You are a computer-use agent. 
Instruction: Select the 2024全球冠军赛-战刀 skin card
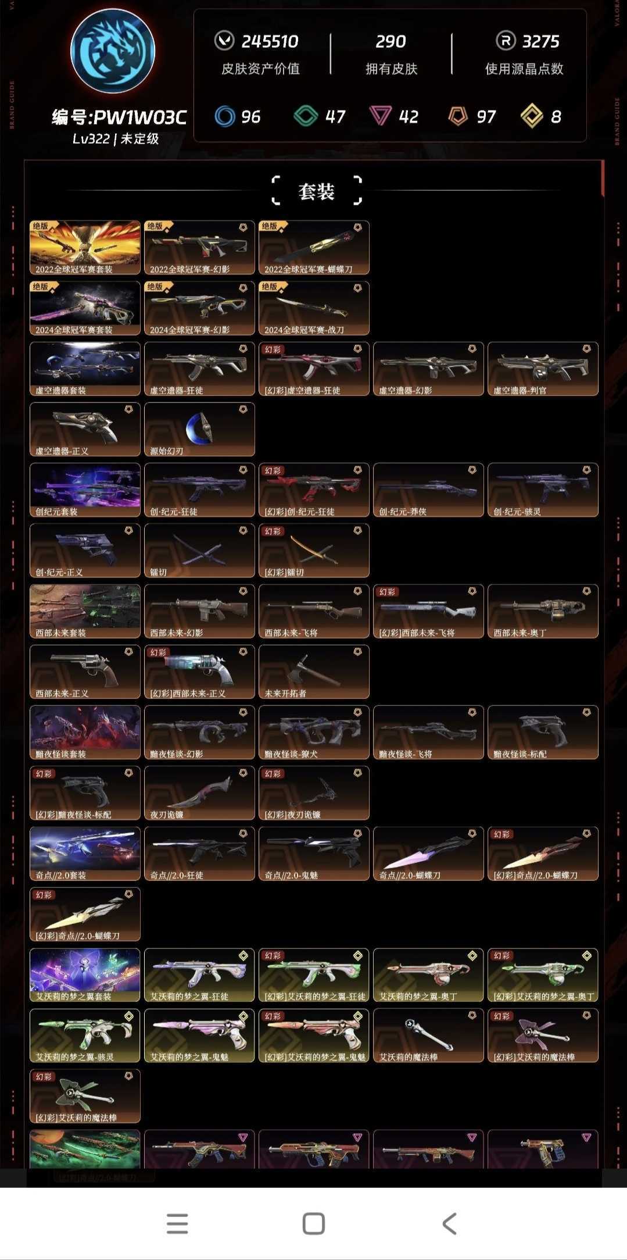(x=314, y=308)
